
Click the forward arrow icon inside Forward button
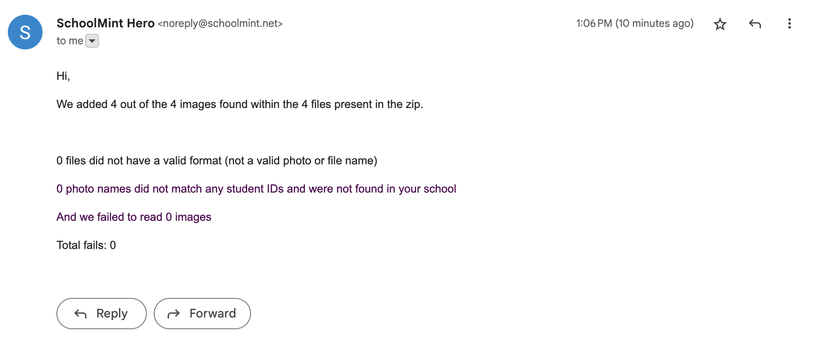[174, 314]
